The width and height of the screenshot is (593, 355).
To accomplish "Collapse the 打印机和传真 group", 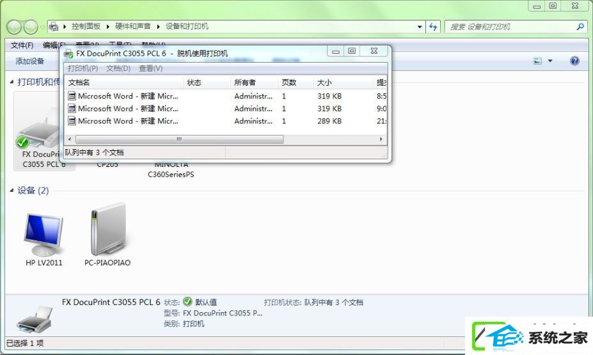I will (x=12, y=82).
